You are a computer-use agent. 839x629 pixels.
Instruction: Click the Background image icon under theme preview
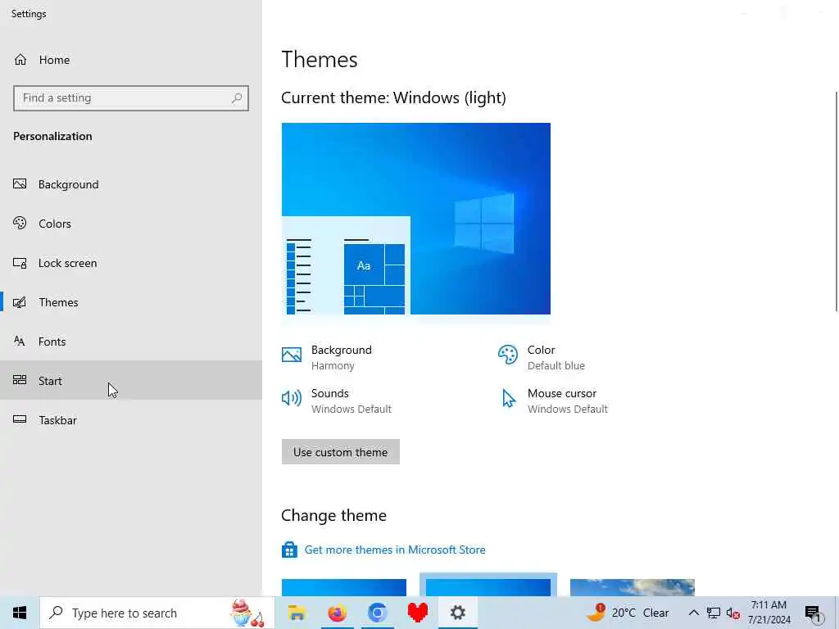[292, 355]
